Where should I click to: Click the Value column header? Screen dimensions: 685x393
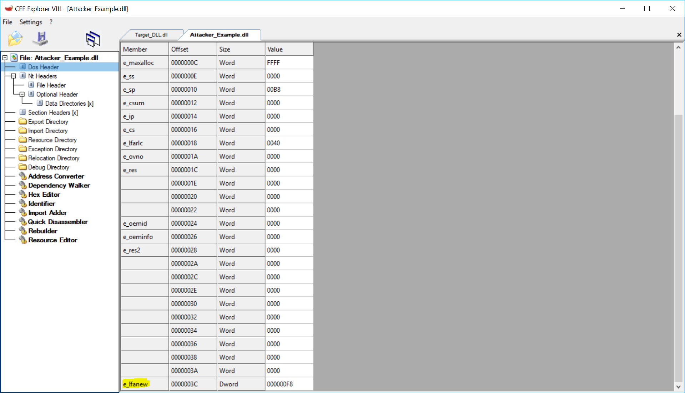289,49
